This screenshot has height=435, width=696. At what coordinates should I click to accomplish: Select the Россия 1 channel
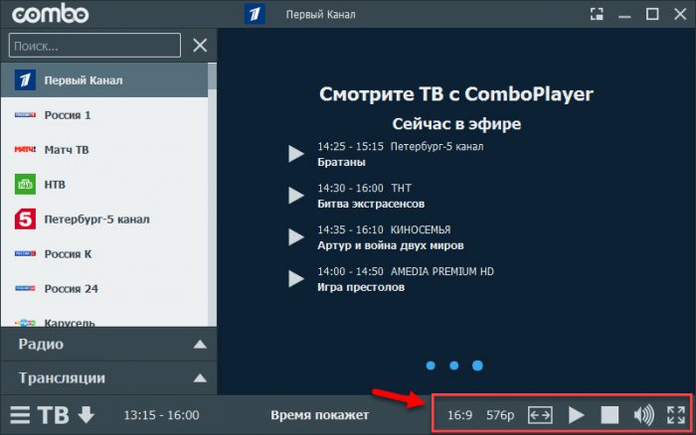104,115
